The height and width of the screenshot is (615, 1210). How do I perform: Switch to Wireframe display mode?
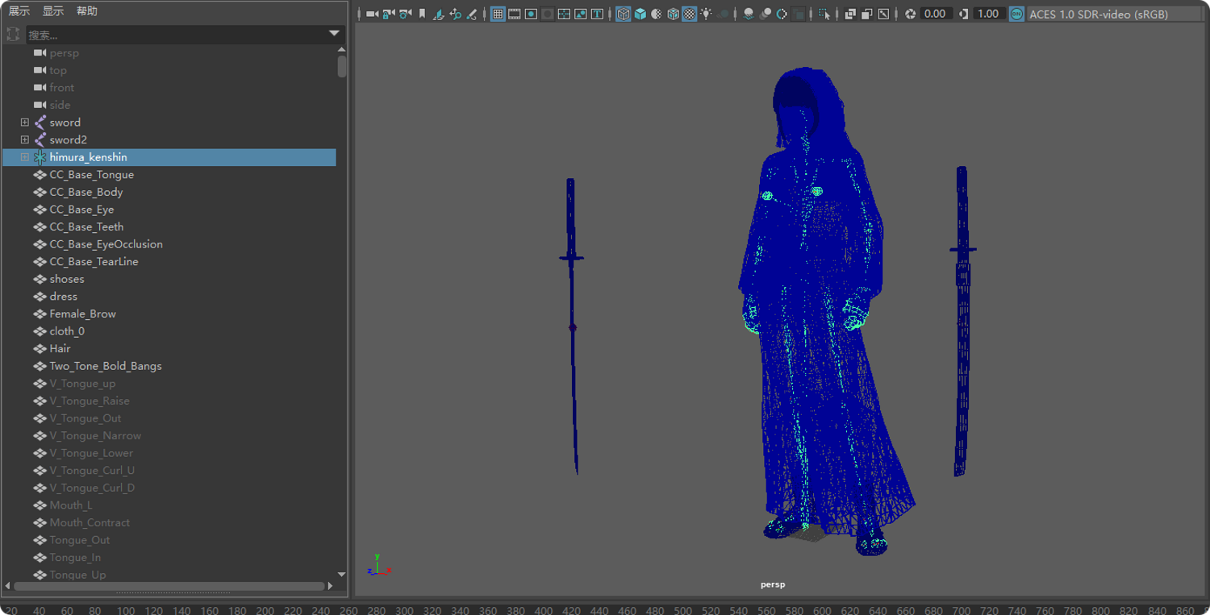(624, 14)
